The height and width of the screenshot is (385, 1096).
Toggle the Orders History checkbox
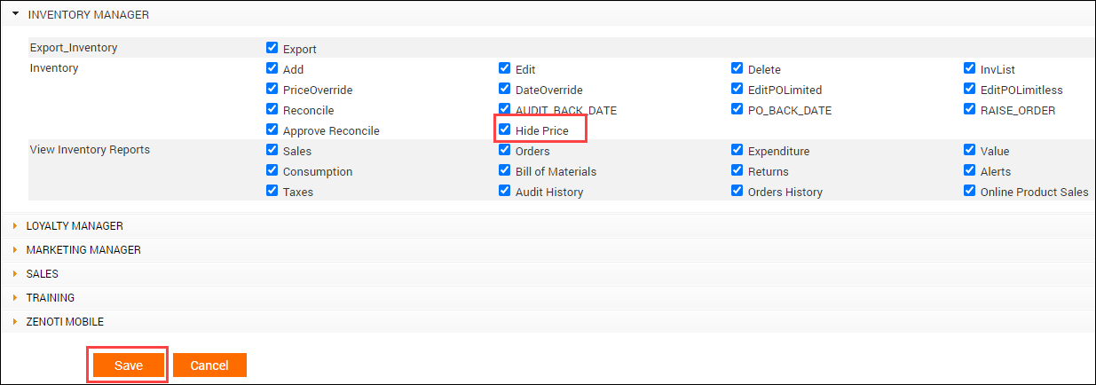tap(737, 191)
